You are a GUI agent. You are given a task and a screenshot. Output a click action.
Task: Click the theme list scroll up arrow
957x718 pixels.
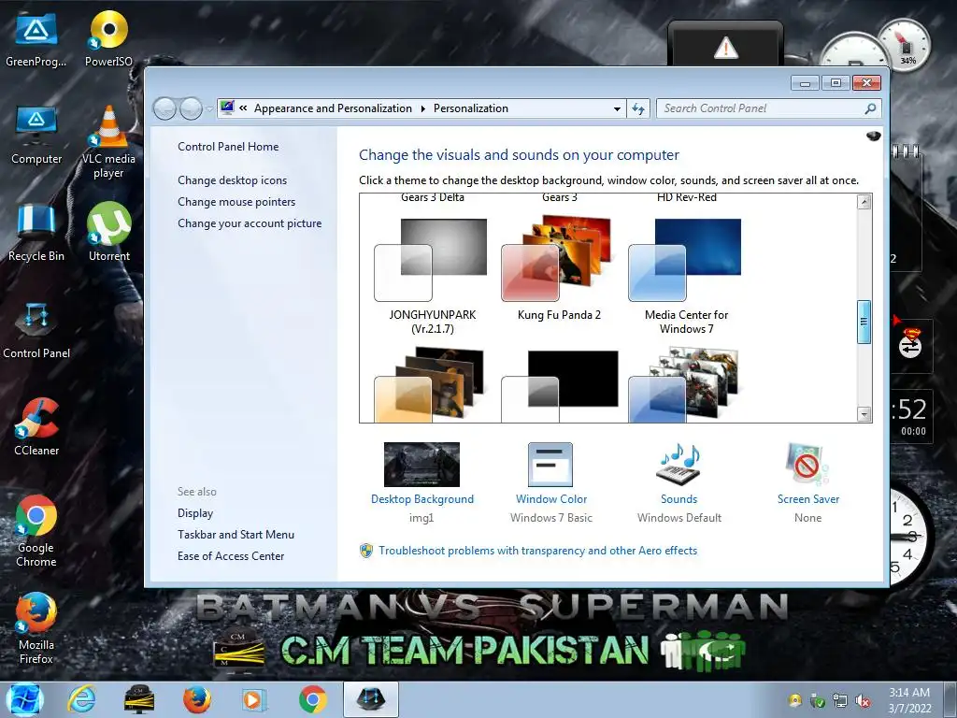[x=864, y=202]
